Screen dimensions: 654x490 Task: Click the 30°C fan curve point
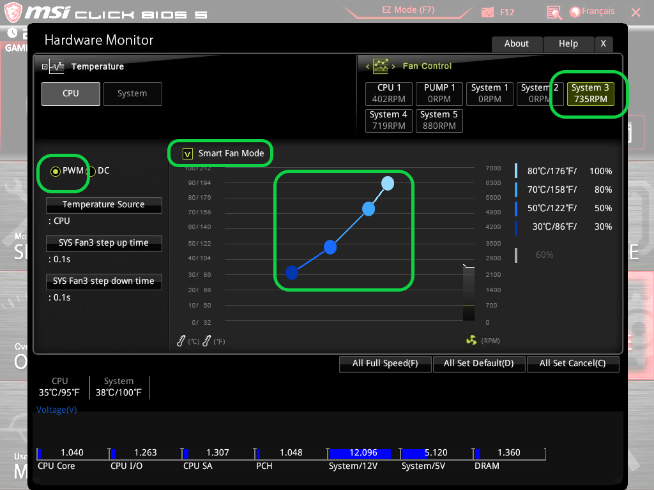coord(291,272)
